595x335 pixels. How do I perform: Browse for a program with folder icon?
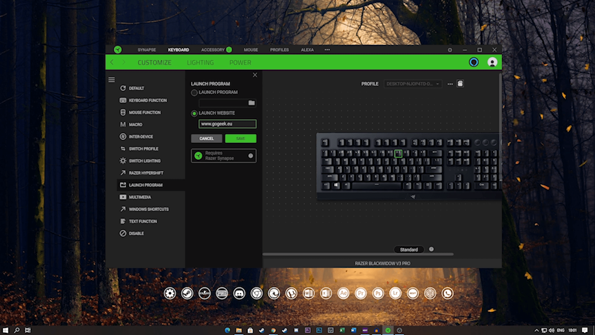click(x=252, y=103)
